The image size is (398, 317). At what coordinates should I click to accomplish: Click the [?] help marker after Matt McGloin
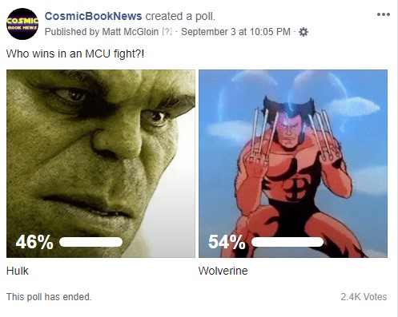pos(167,32)
